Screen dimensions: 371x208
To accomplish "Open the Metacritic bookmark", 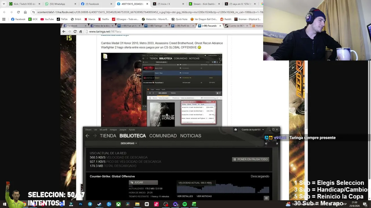I will (155, 19).
